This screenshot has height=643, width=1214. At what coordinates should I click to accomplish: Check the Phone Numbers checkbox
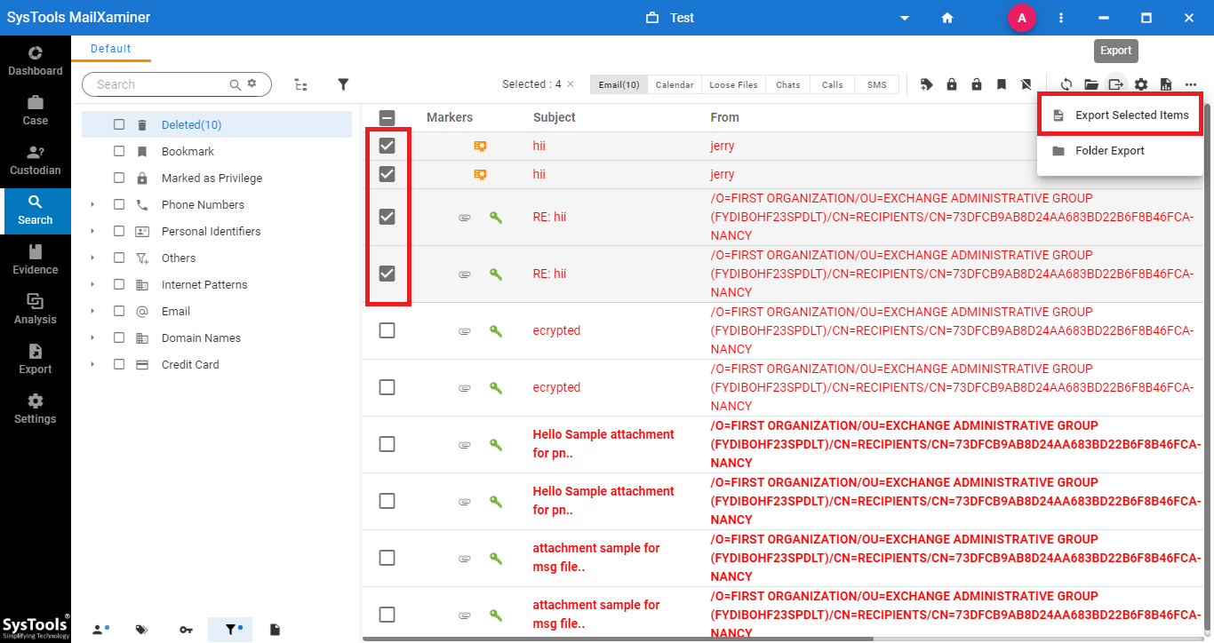[119, 204]
